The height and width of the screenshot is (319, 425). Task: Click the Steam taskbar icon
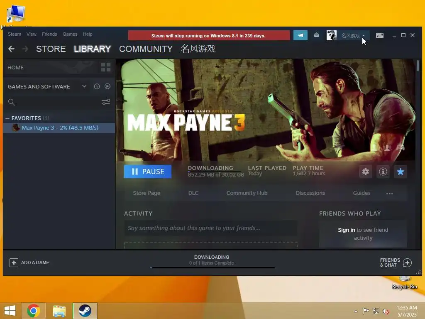(85, 311)
